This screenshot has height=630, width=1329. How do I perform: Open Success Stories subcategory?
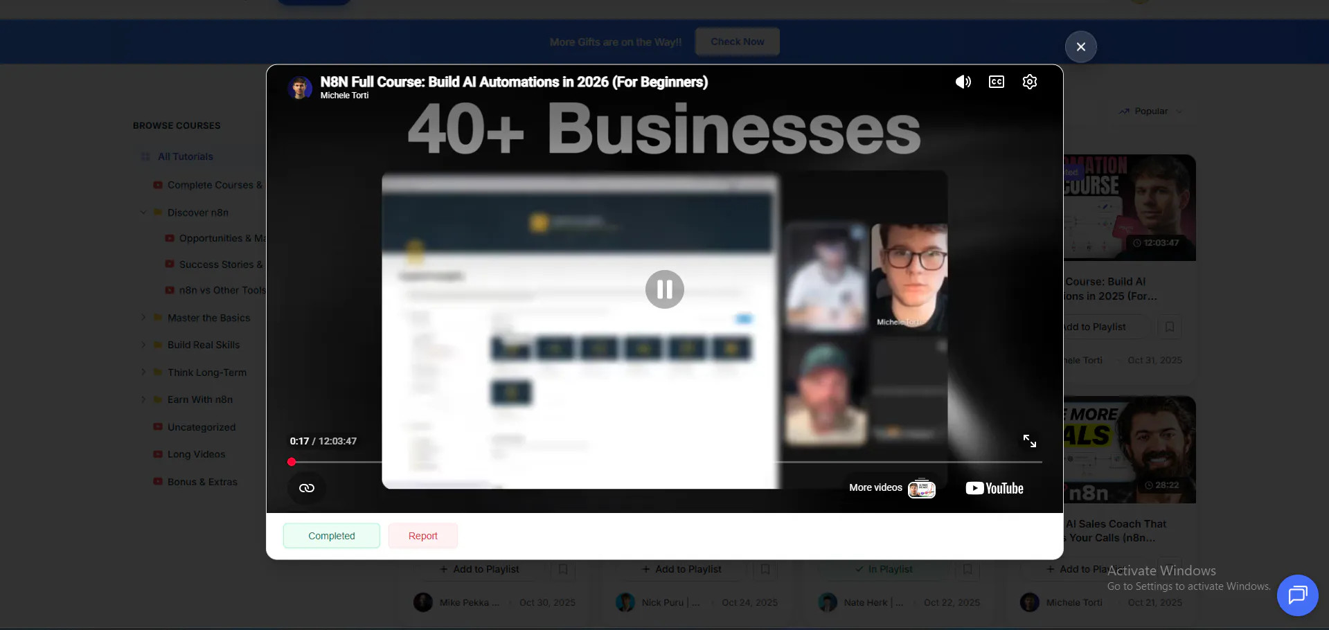pyautogui.click(x=220, y=264)
